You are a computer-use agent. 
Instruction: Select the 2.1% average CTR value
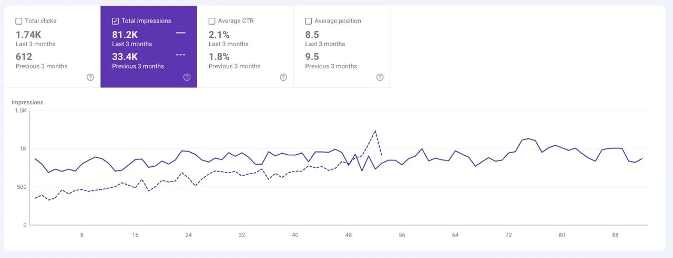[x=219, y=35]
